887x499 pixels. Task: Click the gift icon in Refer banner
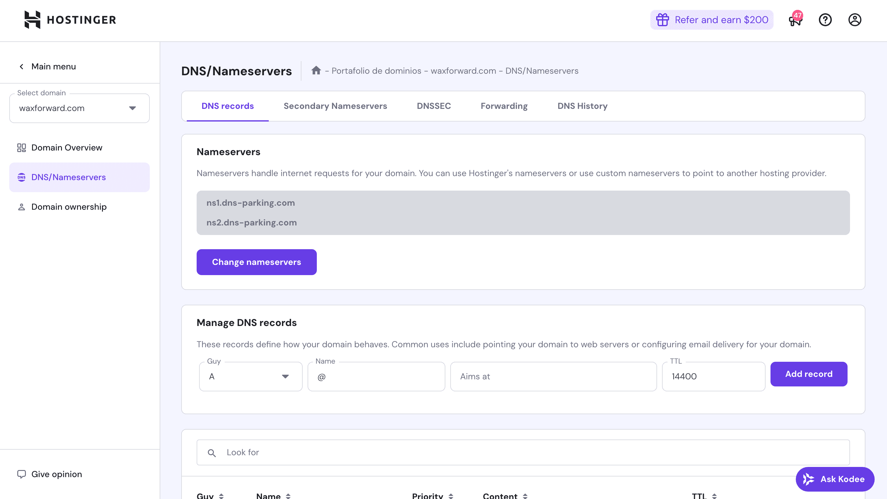point(662,20)
